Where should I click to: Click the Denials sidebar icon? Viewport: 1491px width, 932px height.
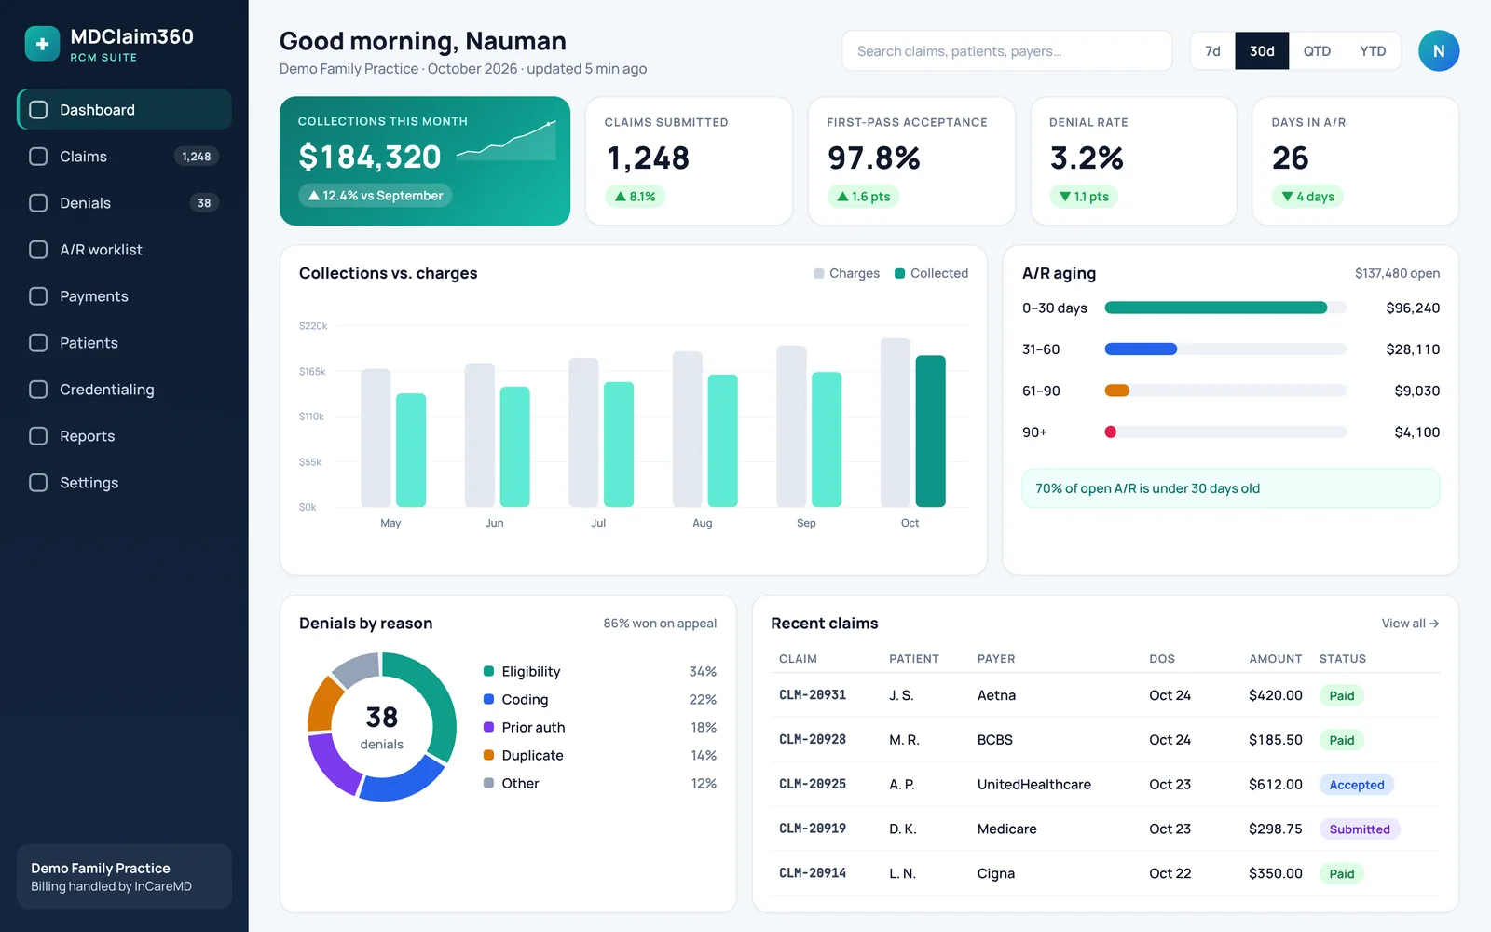38,203
